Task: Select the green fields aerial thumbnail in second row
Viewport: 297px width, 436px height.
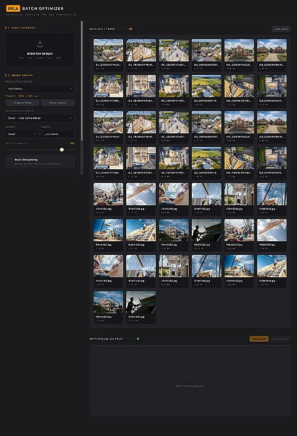Action: coord(206,86)
